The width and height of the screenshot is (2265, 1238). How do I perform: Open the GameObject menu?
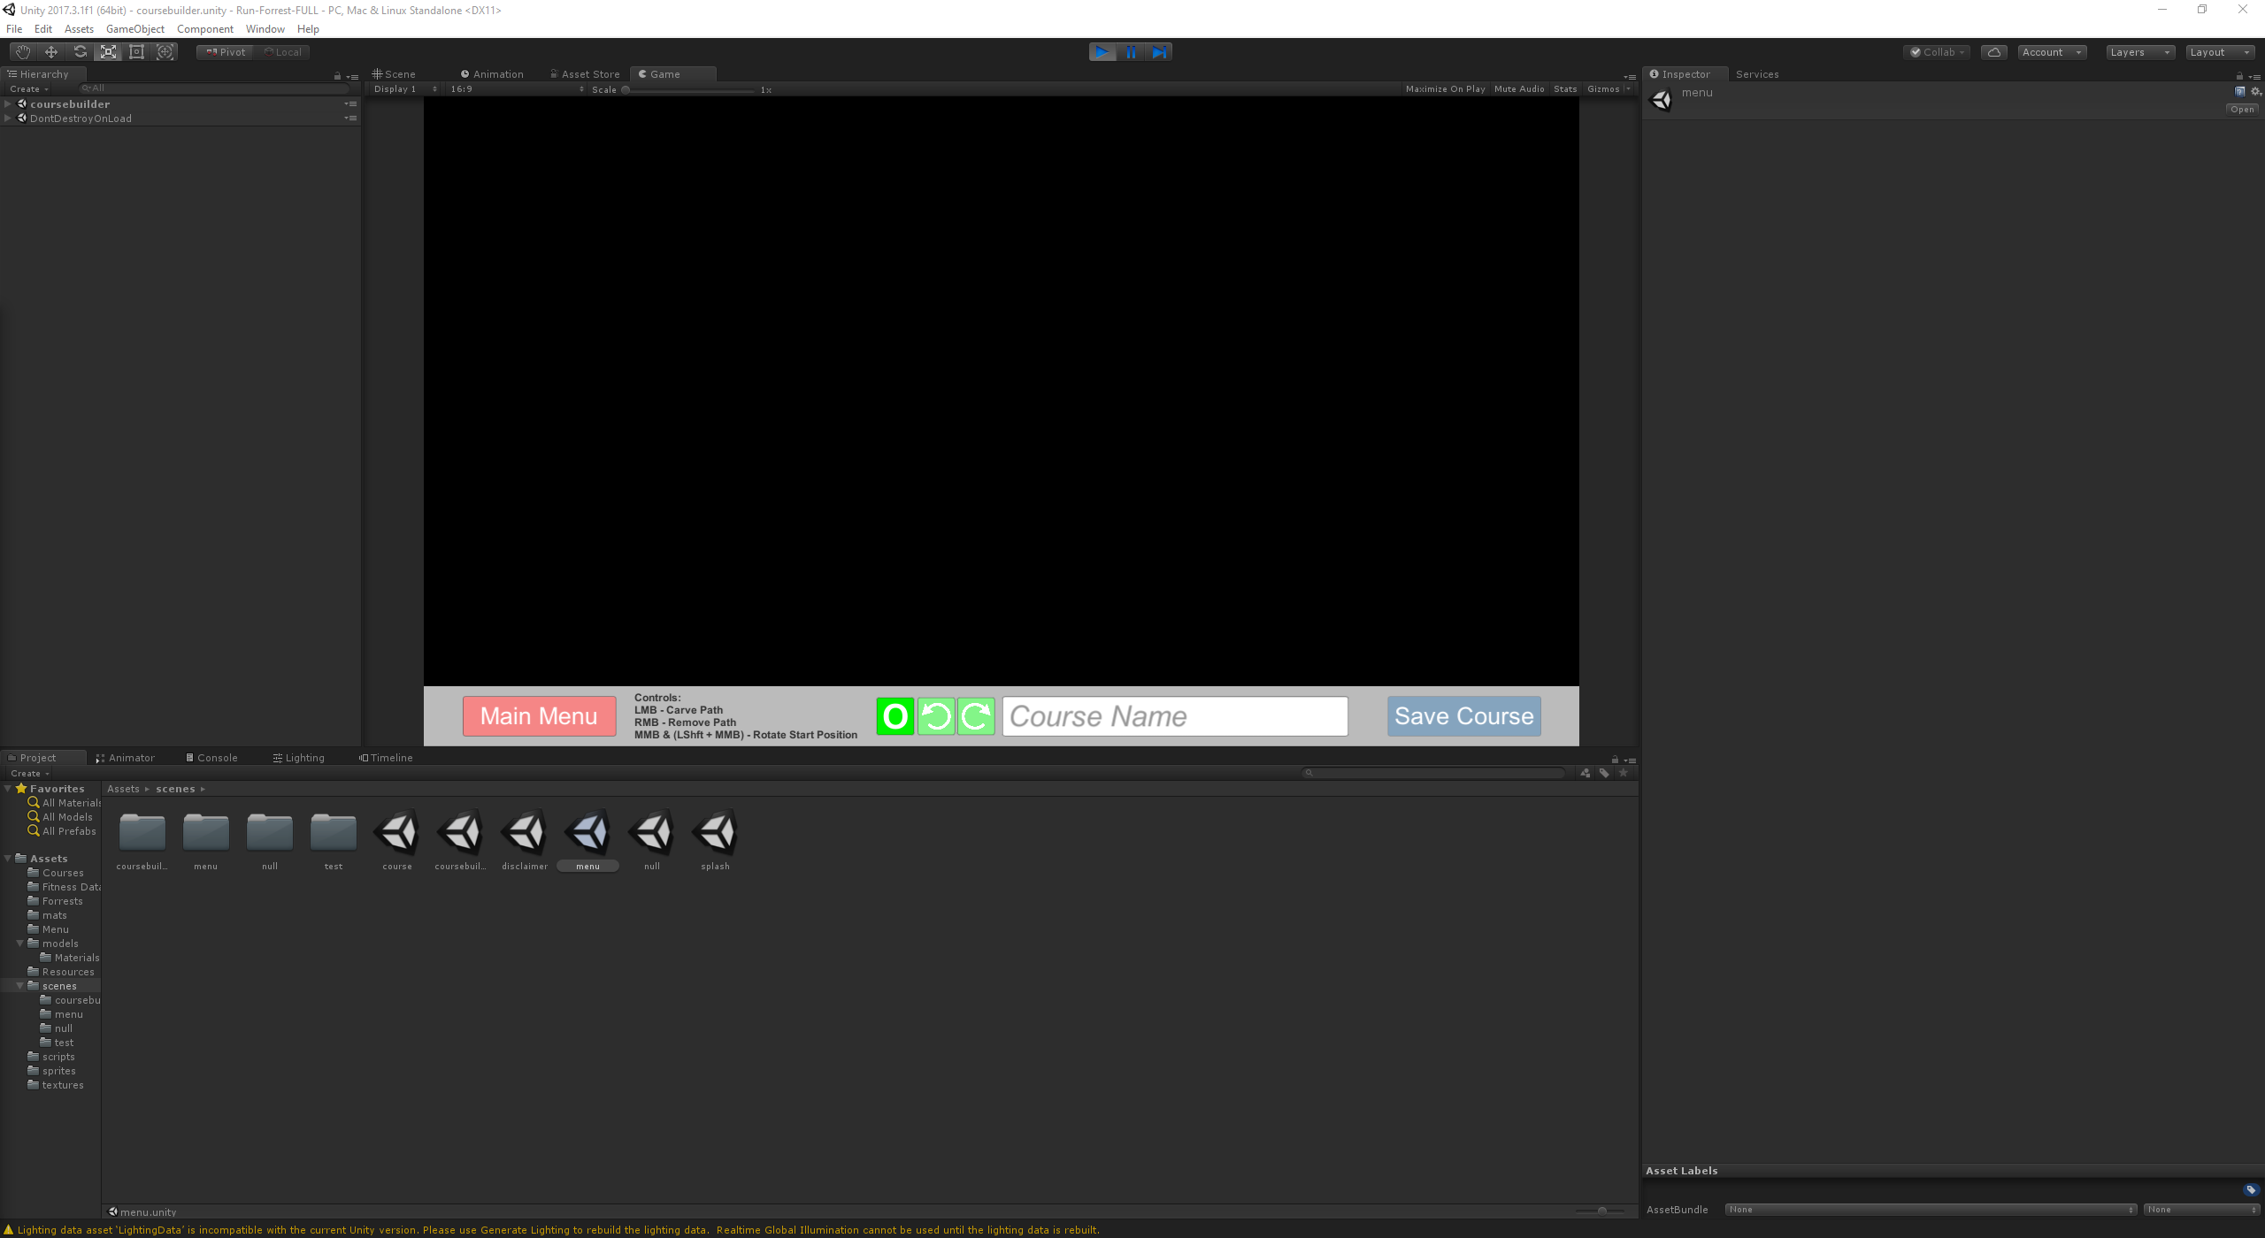[x=134, y=29]
